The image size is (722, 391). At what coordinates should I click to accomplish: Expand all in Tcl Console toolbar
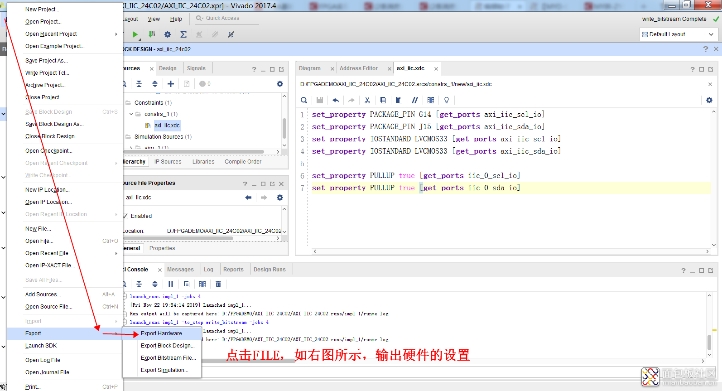pos(155,284)
